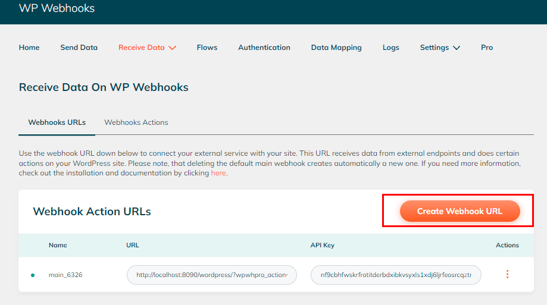This screenshot has width=547, height=305.
Task: Follow the 'here' documentation link
Action: pos(218,173)
